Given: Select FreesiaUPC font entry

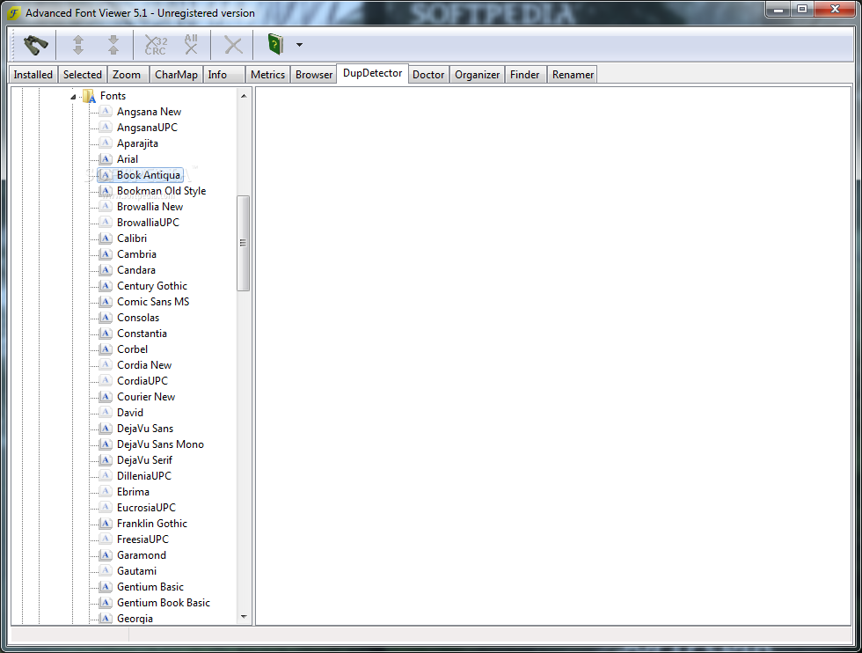Looking at the screenshot, I should [x=142, y=539].
